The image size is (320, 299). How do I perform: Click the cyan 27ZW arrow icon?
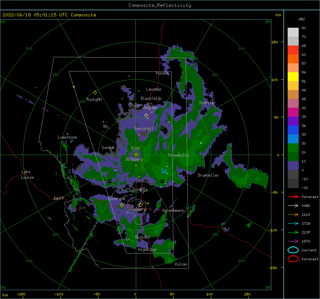(293, 224)
